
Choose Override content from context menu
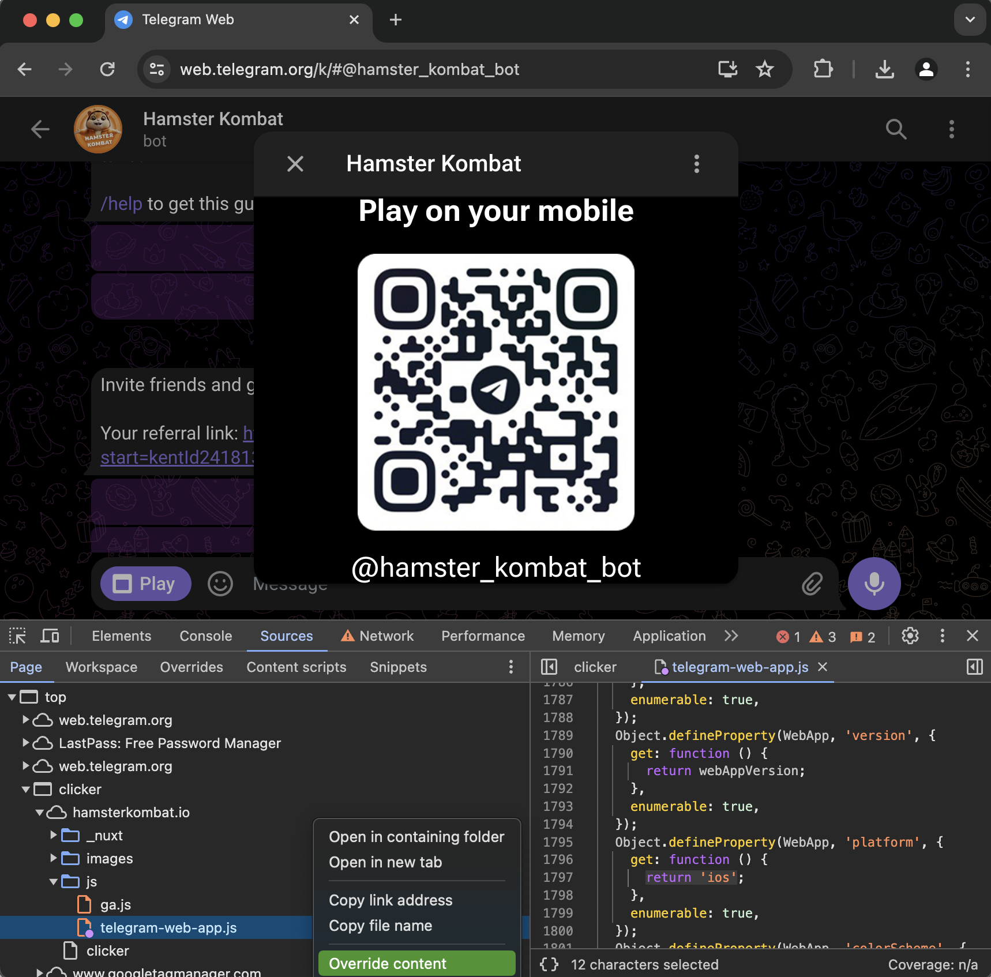416,963
